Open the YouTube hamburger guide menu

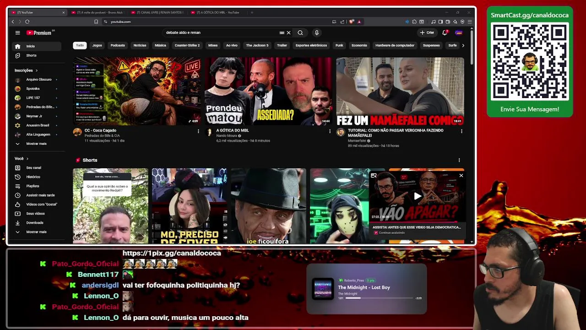pyautogui.click(x=17, y=33)
